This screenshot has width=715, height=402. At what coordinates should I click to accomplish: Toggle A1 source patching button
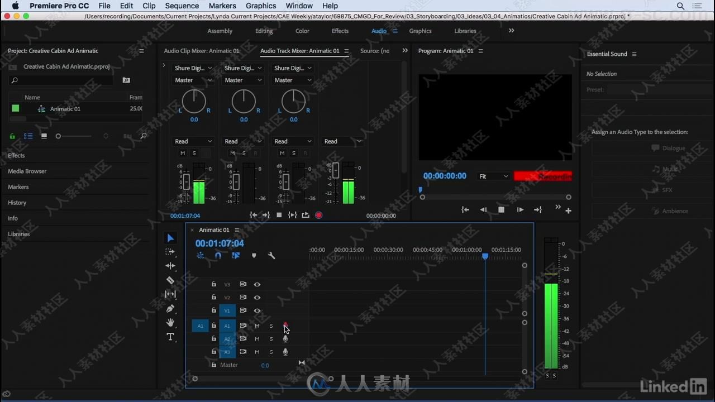pyautogui.click(x=200, y=326)
